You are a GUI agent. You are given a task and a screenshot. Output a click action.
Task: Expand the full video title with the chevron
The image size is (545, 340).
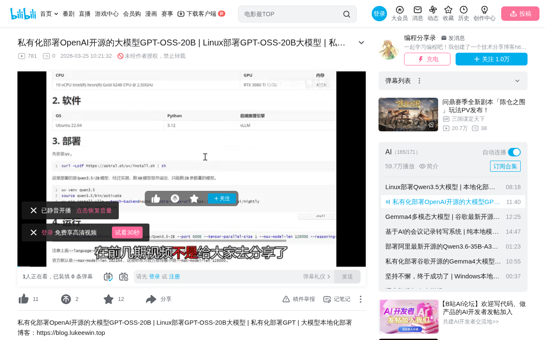361,42
